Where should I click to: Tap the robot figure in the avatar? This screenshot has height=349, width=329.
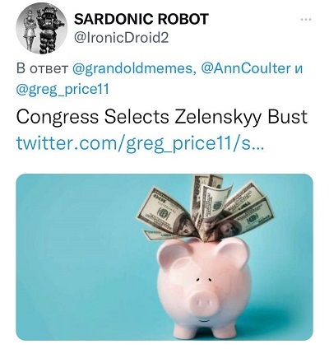click(50, 30)
